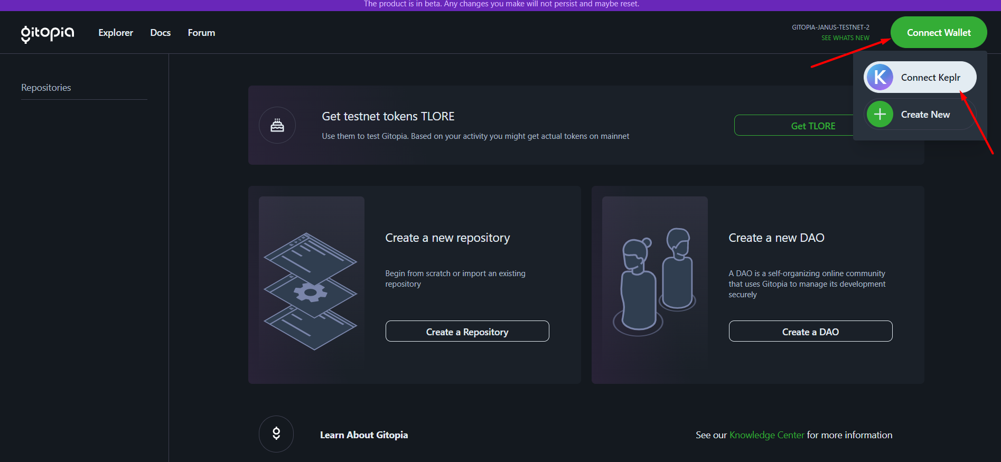
Task: Click GITOPIA-JANUS-TESTNET-2 network label
Action: [x=830, y=27]
